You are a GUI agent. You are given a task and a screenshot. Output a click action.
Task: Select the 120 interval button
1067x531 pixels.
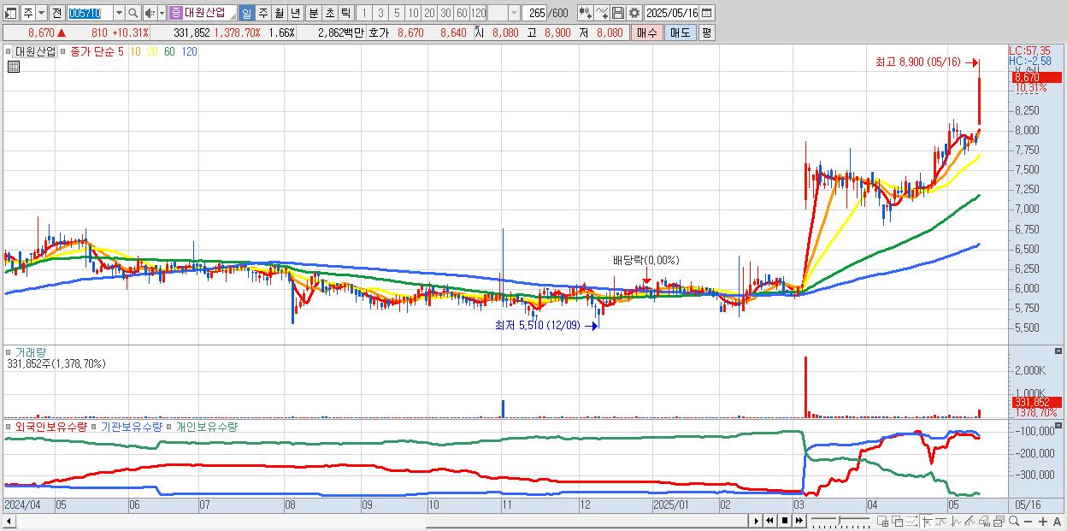478,13
